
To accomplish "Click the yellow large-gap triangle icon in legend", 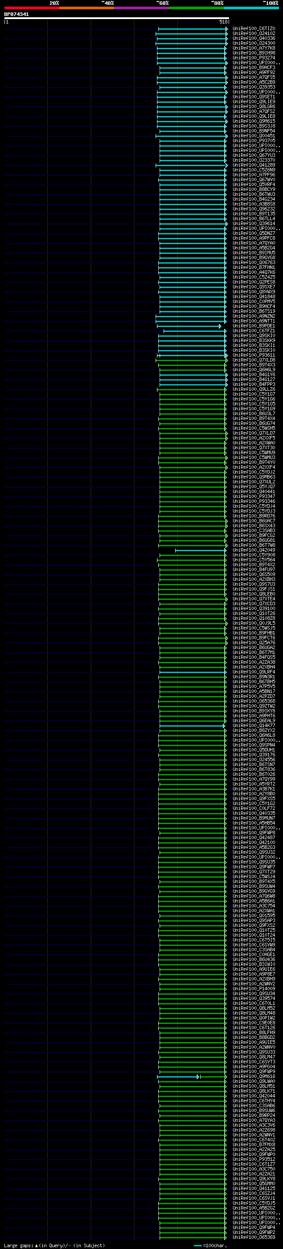I will [36, 1245].
